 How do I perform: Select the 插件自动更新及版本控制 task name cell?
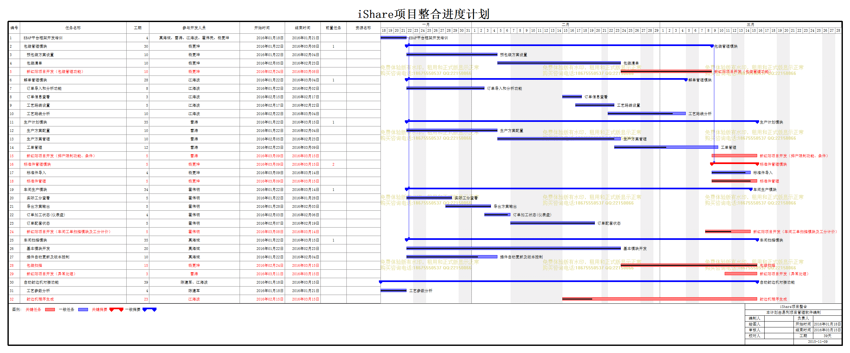[x=73, y=257]
